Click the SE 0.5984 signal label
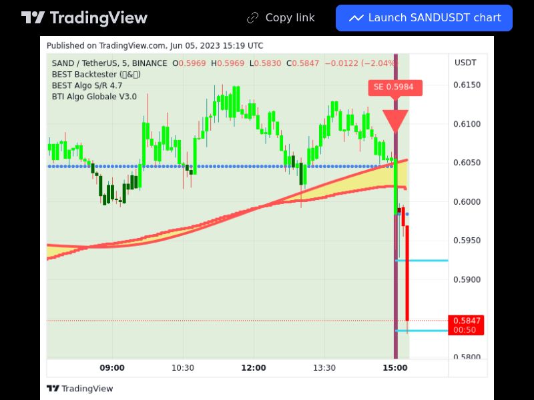This screenshot has width=534, height=400. [x=395, y=88]
